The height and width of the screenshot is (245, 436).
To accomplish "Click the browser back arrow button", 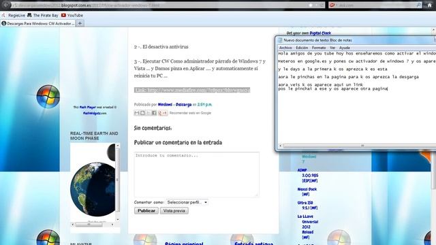I will [x=6, y=5].
